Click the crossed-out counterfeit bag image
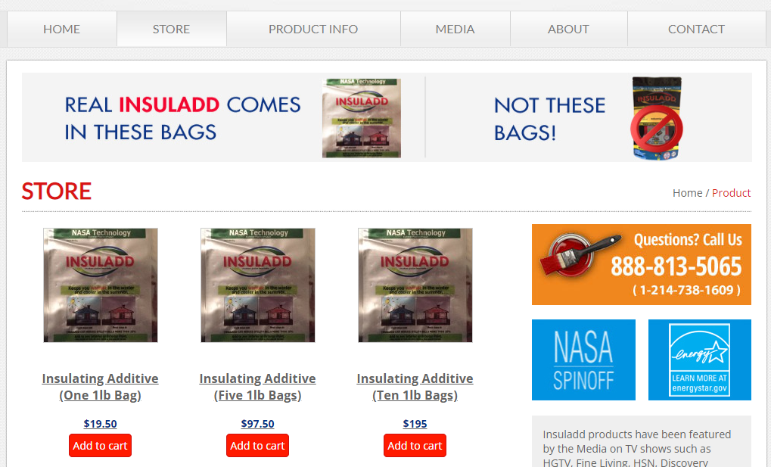This screenshot has height=467, width=771. click(657, 118)
